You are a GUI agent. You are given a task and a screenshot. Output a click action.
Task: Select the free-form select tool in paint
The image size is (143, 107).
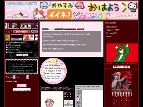(x=77, y=91)
